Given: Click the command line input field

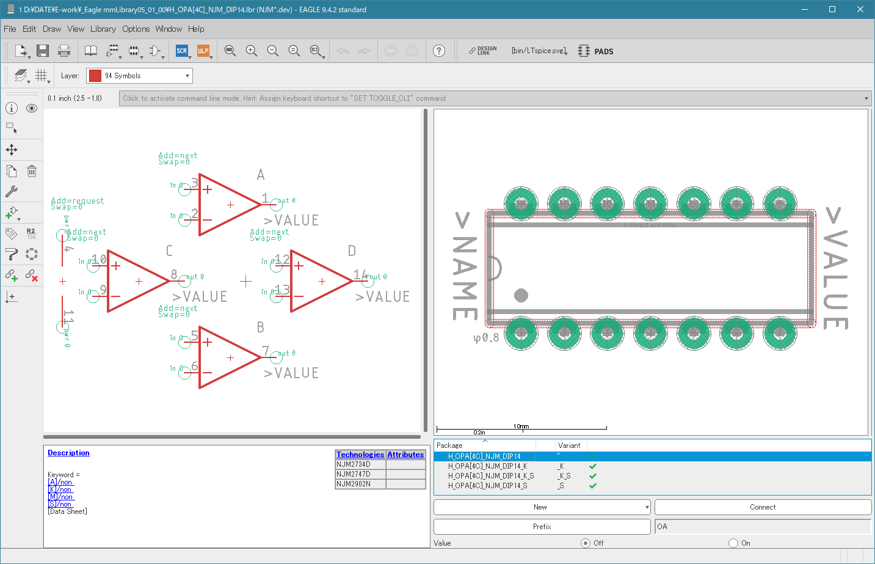Looking at the screenshot, I should (x=488, y=98).
